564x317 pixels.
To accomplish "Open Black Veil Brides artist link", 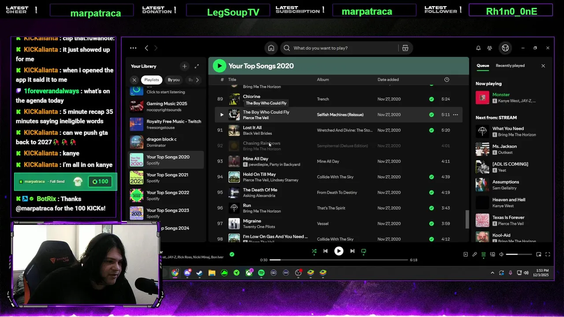I will click(257, 133).
